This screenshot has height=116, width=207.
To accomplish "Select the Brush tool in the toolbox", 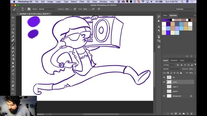I will (13, 44).
